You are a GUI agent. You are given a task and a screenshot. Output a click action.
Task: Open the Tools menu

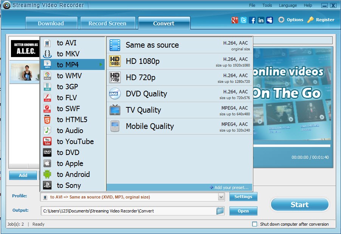coord(267,5)
